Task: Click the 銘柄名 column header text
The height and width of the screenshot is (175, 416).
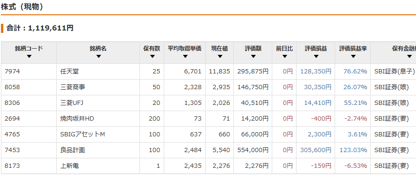Action: [x=98, y=49]
